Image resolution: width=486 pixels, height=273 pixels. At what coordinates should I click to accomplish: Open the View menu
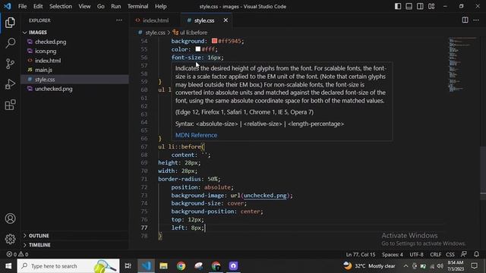(84, 6)
